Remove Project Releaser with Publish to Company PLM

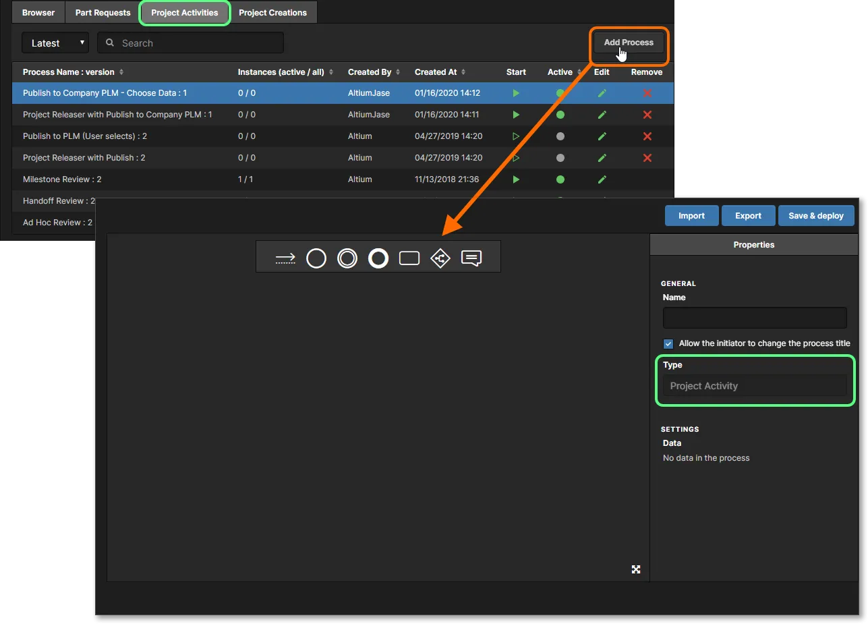tap(647, 115)
